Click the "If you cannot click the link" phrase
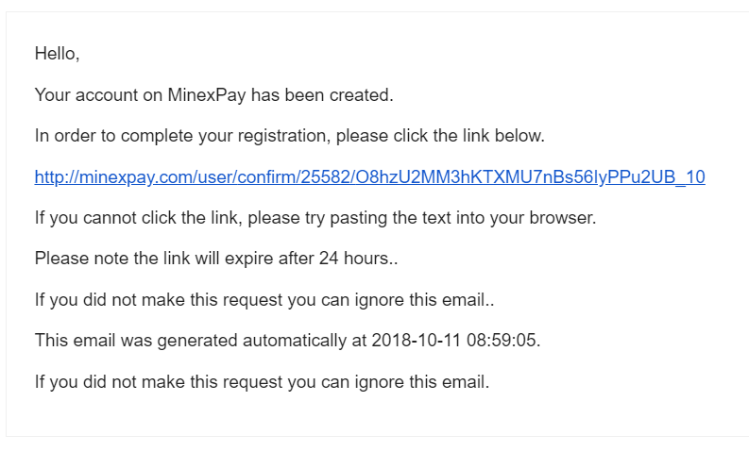This screenshot has height=452, width=749. (x=138, y=218)
